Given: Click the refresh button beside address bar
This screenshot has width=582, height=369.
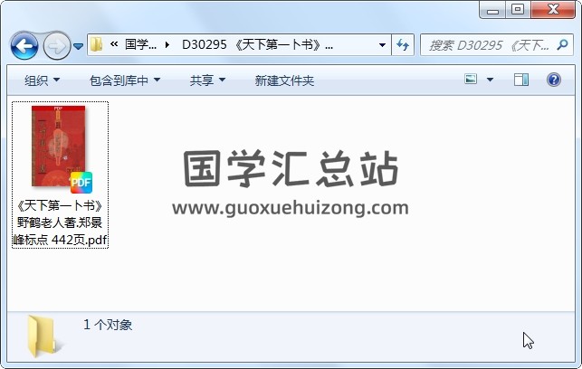Looking at the screenshot, I should click(403, 45).
